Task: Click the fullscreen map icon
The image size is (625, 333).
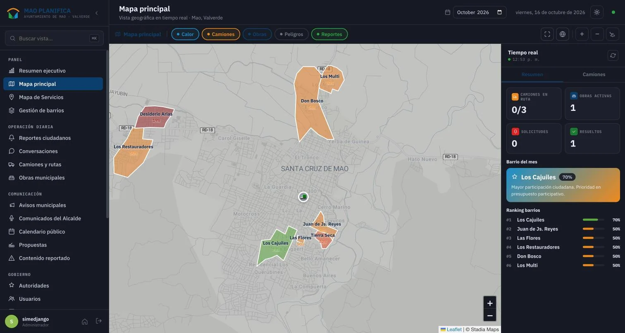Action: pos(547,34)
